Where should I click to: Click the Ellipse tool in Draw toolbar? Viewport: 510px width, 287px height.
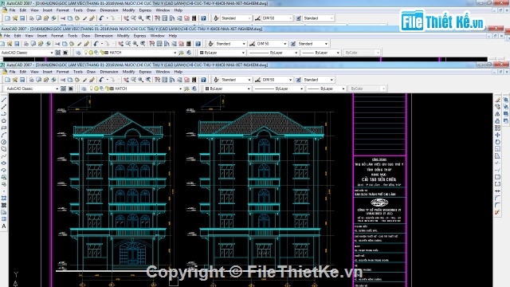4,163
